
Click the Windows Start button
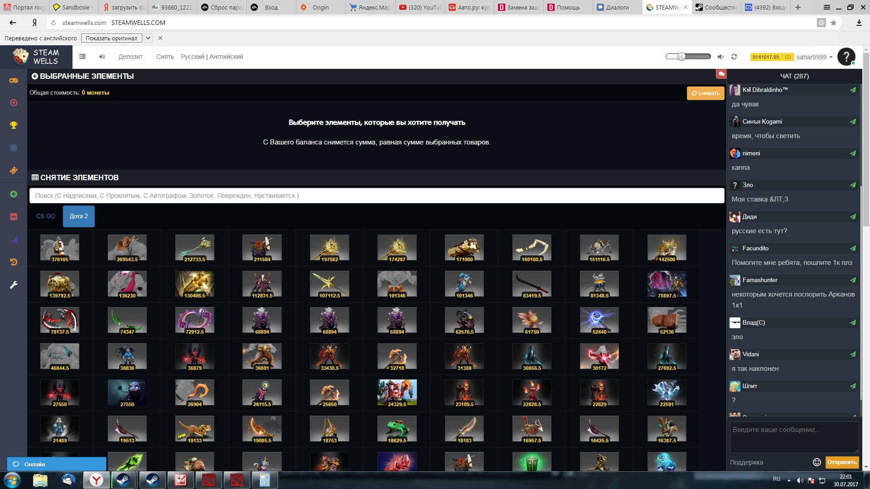tap(12, 480)
